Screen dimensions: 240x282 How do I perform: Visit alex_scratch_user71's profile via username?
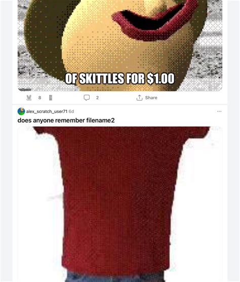pos(47,111)
